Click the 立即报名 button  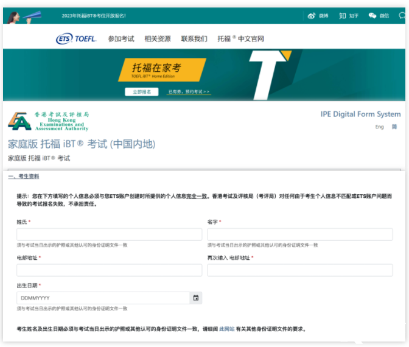[142, 92]
